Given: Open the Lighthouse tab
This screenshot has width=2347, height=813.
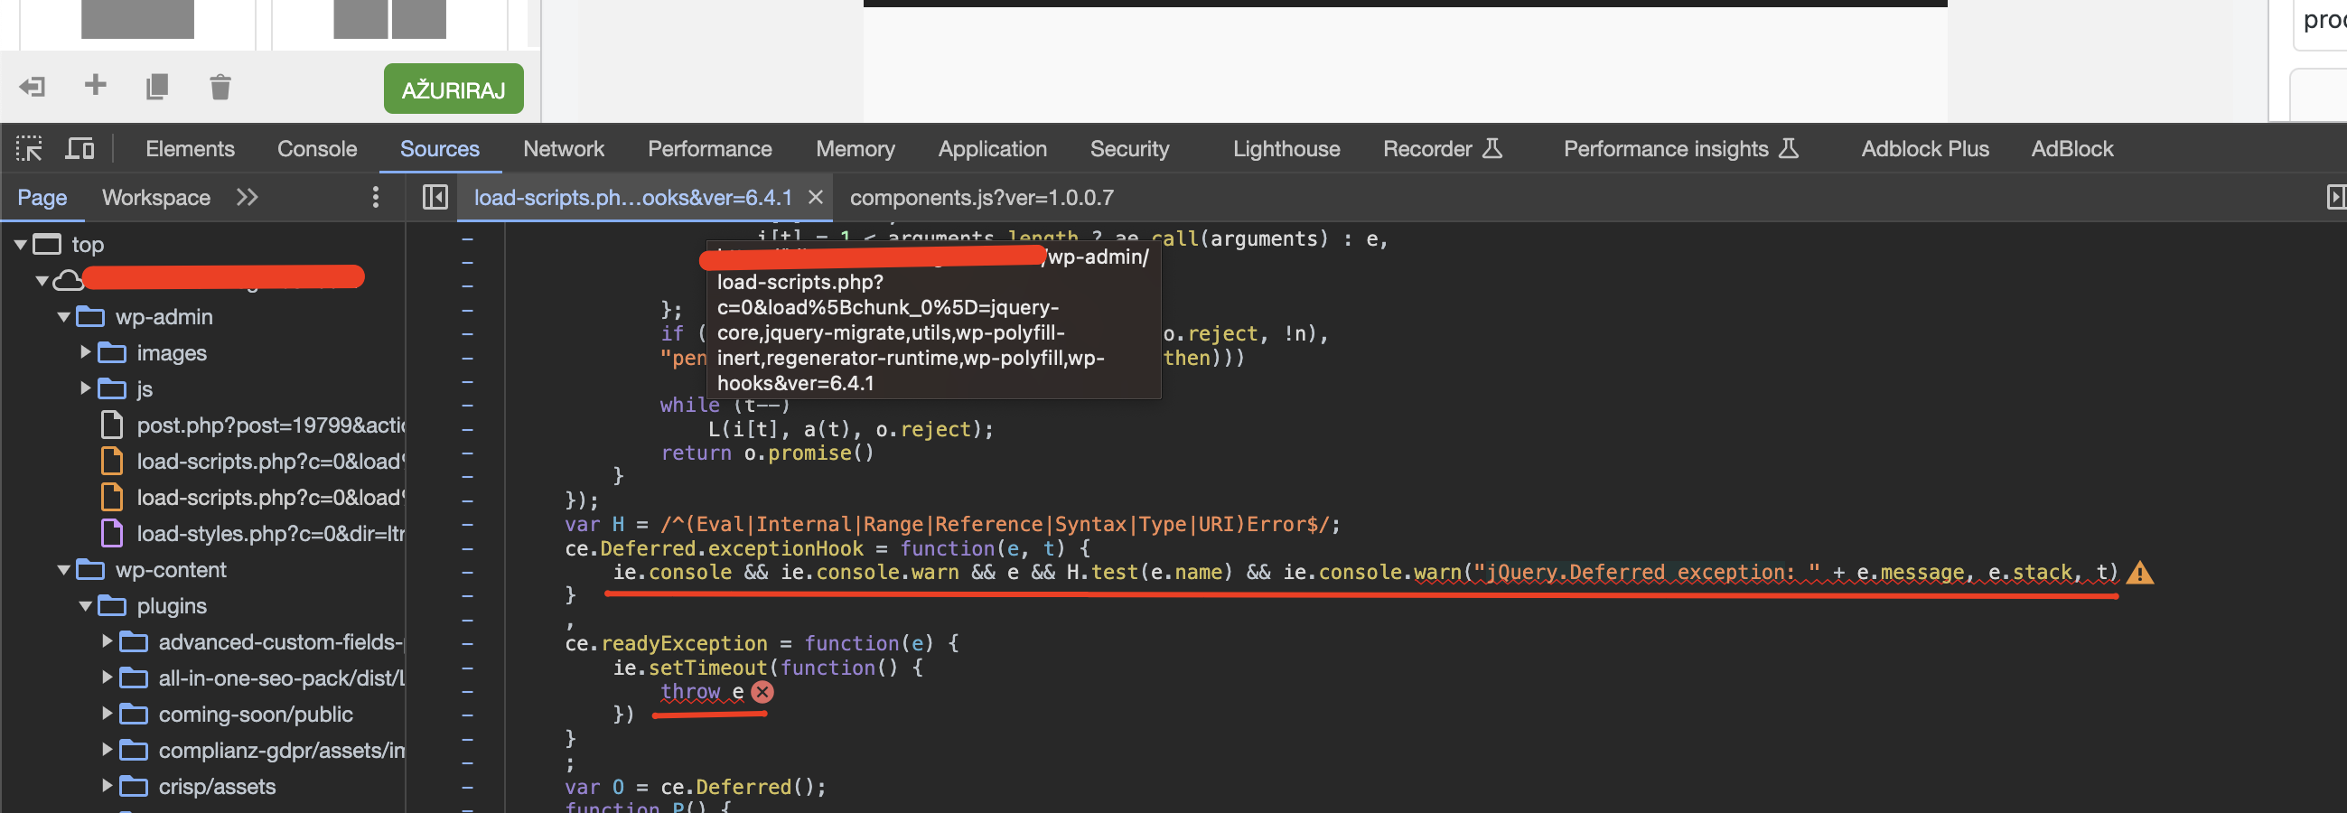Looking at the screenshot, I should 1286,148.
